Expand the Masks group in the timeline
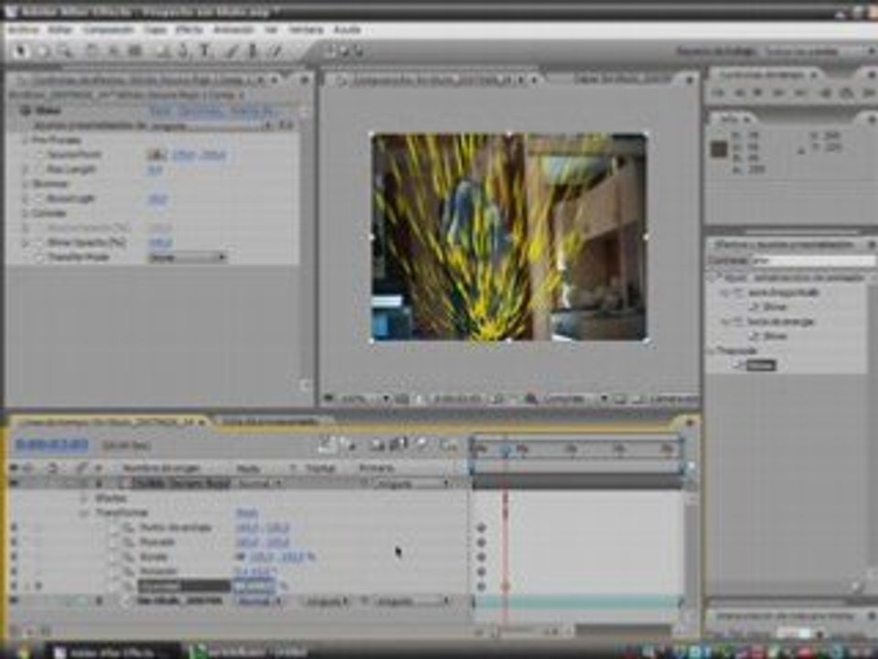878x659 pixels. [84, 498]
